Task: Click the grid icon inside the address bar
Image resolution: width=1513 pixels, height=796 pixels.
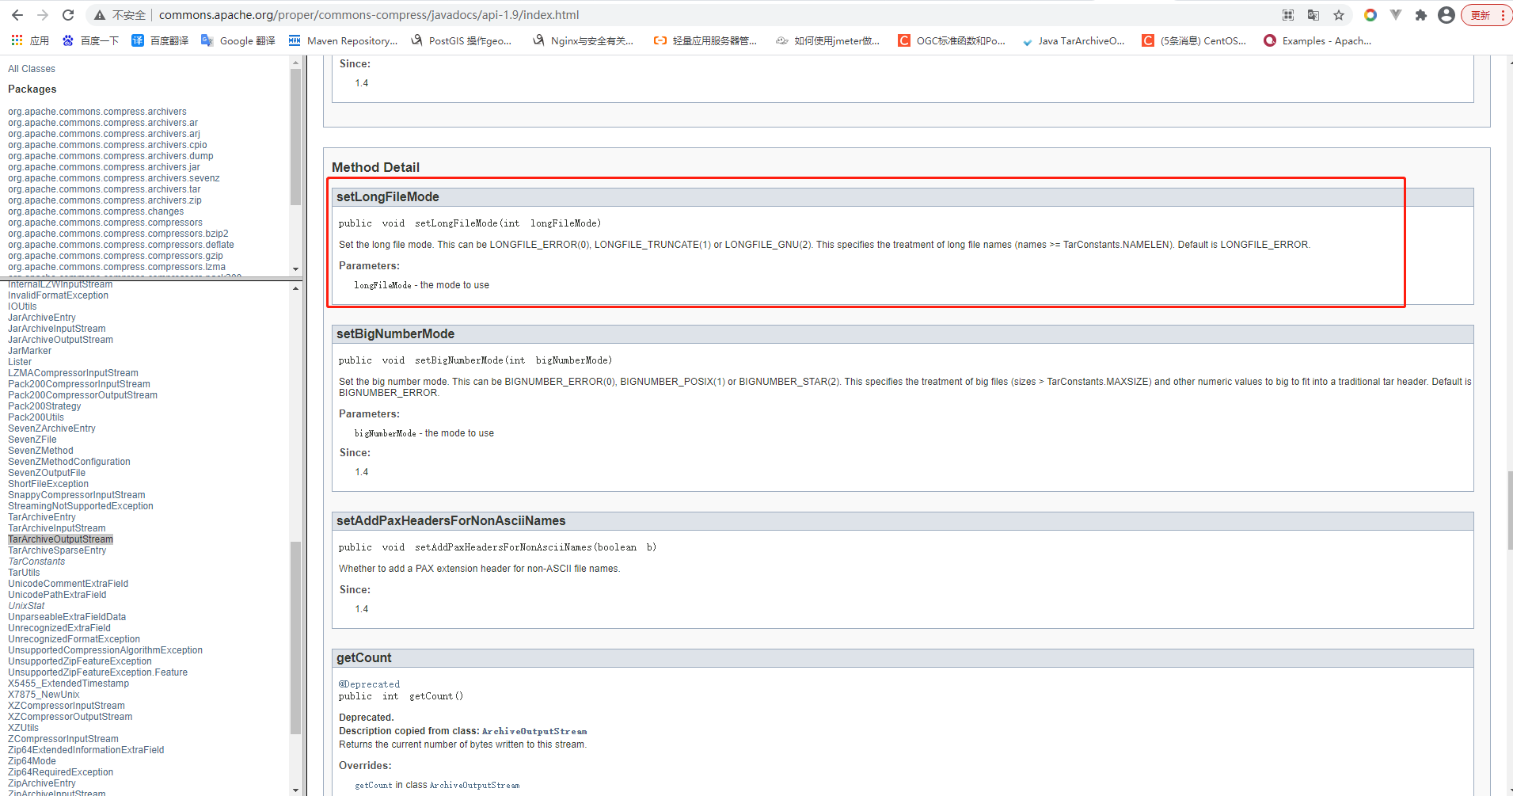Action: tap(1287, 14)
